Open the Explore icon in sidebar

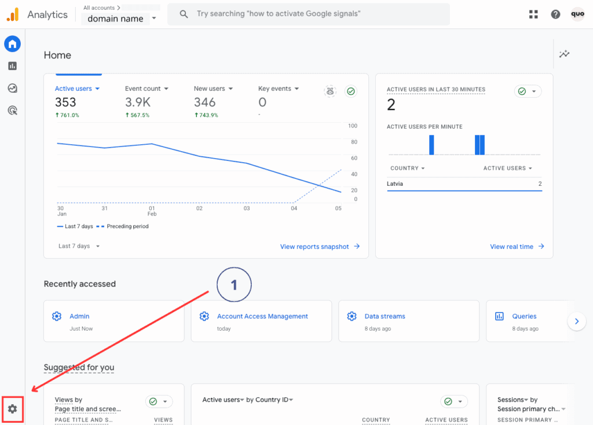pyautogui.click(x=13, y=88)
